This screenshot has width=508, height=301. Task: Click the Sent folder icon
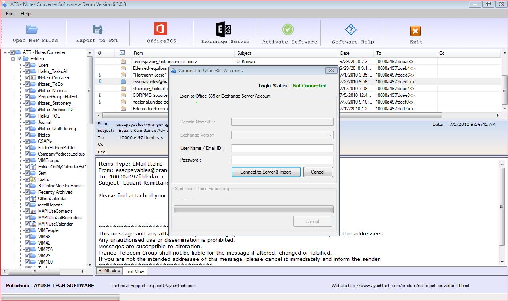(x=33, y=173)
